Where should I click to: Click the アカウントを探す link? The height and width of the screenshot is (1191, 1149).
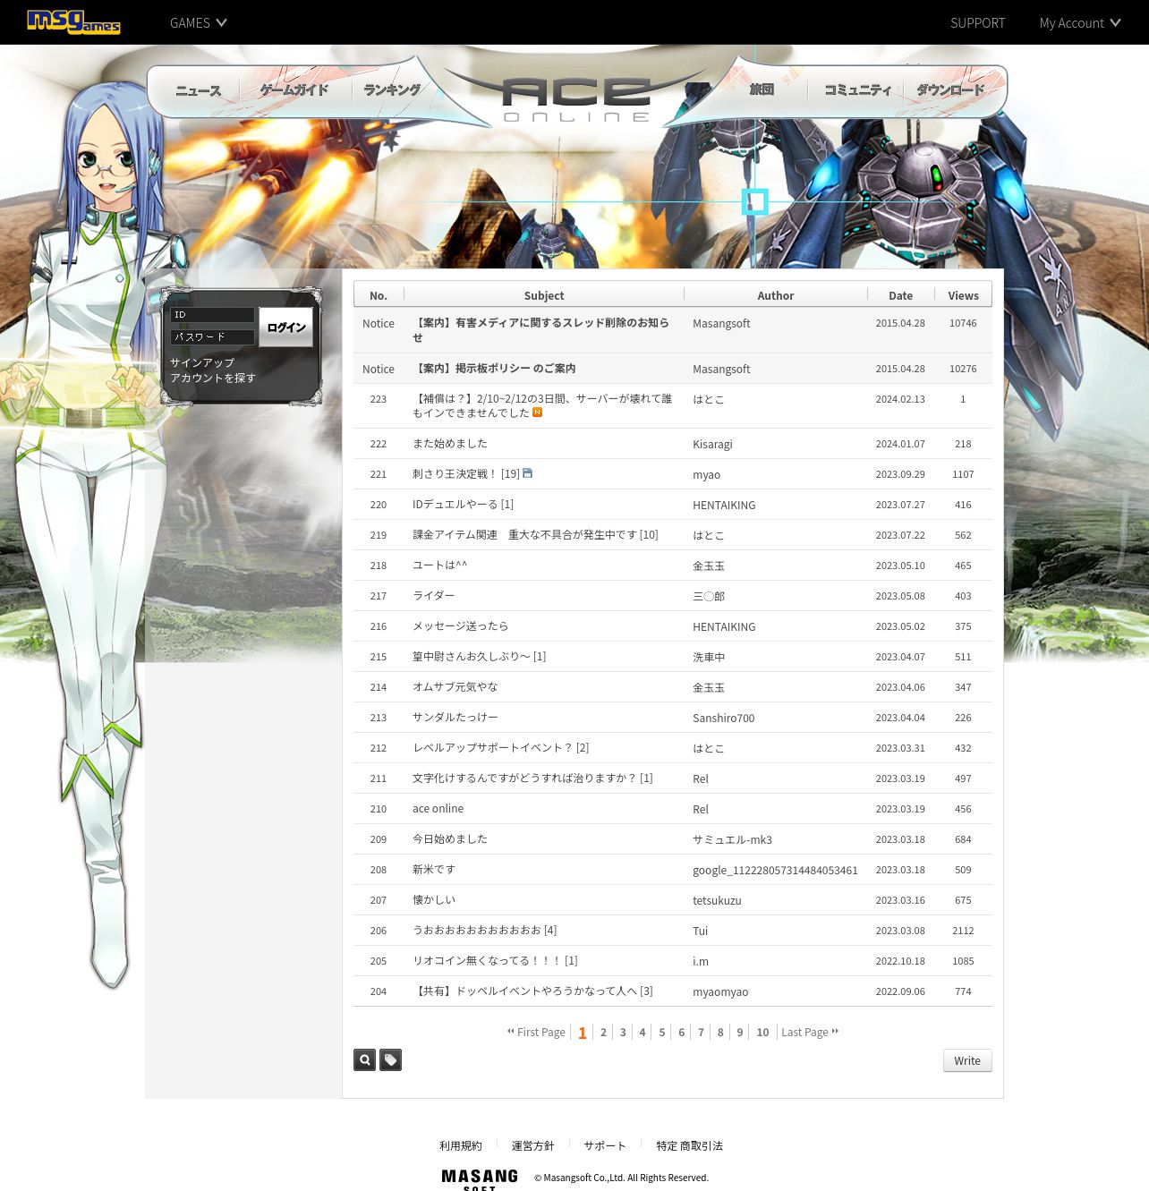click(x=213, y=378)
